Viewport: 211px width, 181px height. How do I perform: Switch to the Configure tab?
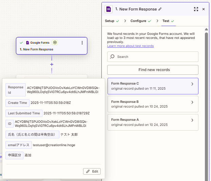138,21
